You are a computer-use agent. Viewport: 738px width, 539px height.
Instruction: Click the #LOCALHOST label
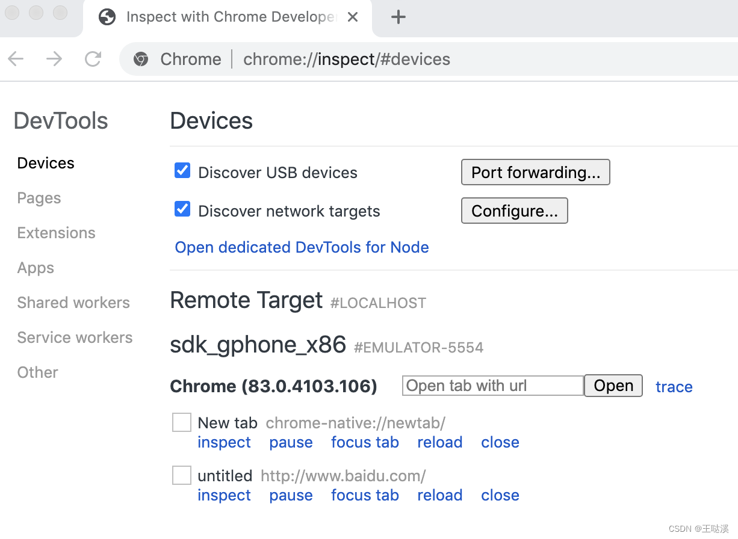point(379,303)
